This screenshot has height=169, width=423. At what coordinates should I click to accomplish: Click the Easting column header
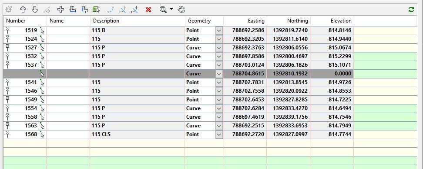coord(245,21)
